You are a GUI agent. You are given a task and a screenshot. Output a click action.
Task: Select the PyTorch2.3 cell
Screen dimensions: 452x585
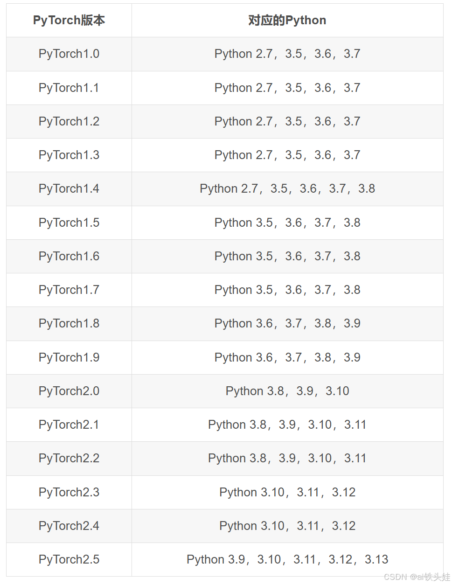(69, 493)
